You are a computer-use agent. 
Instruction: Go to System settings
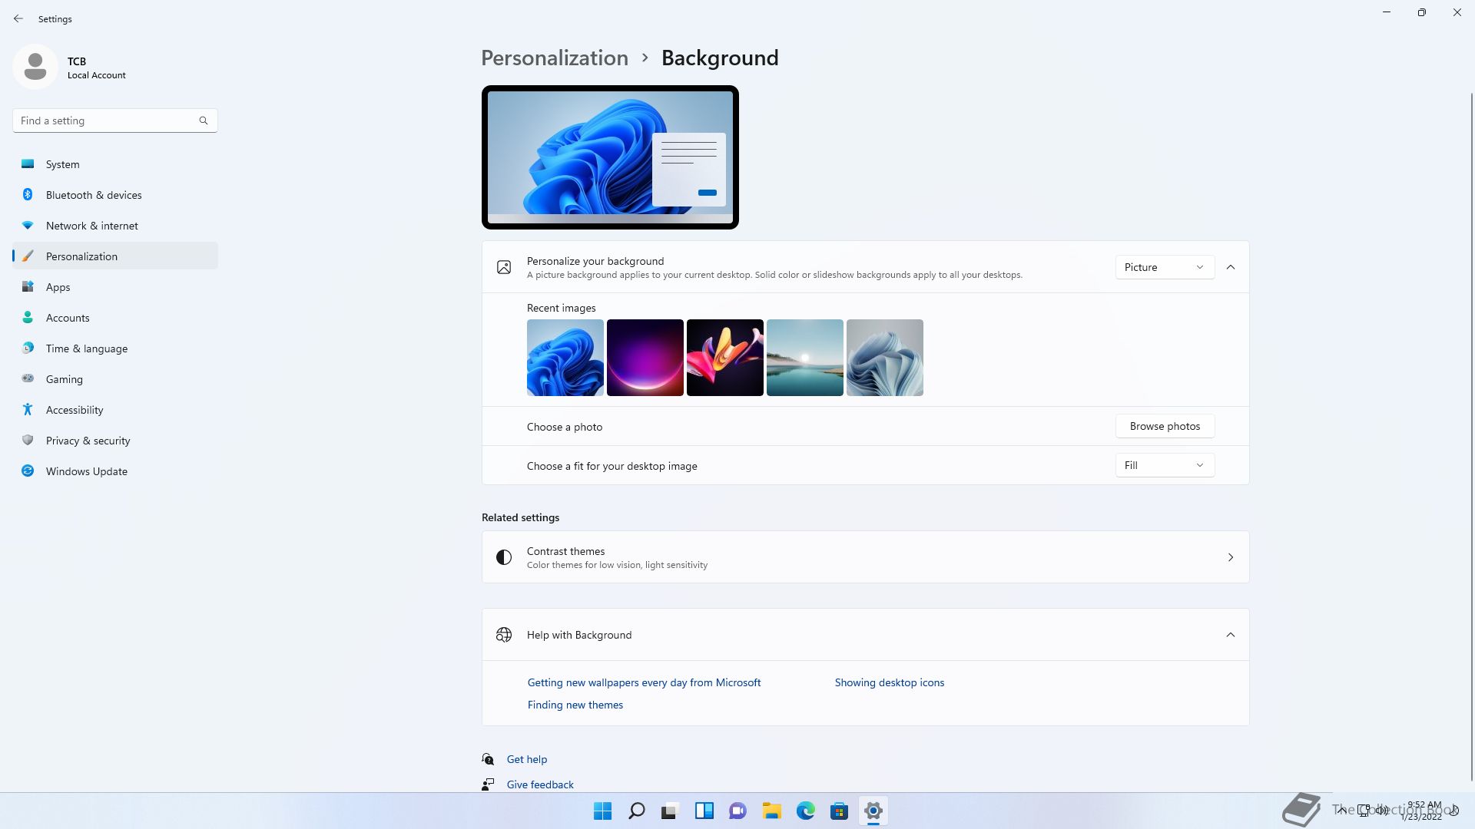[x=115, y=164]
